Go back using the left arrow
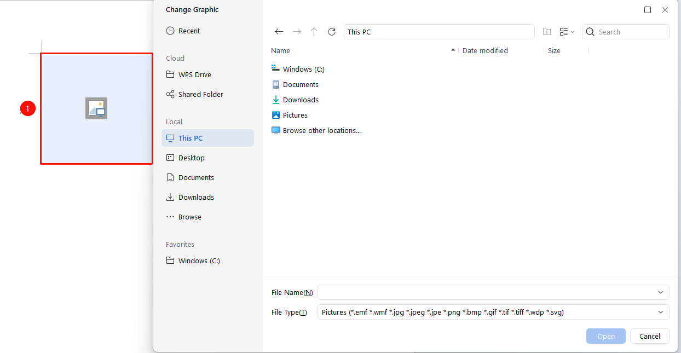The width and height of the screenshot is (681, 353). point(279,32)
